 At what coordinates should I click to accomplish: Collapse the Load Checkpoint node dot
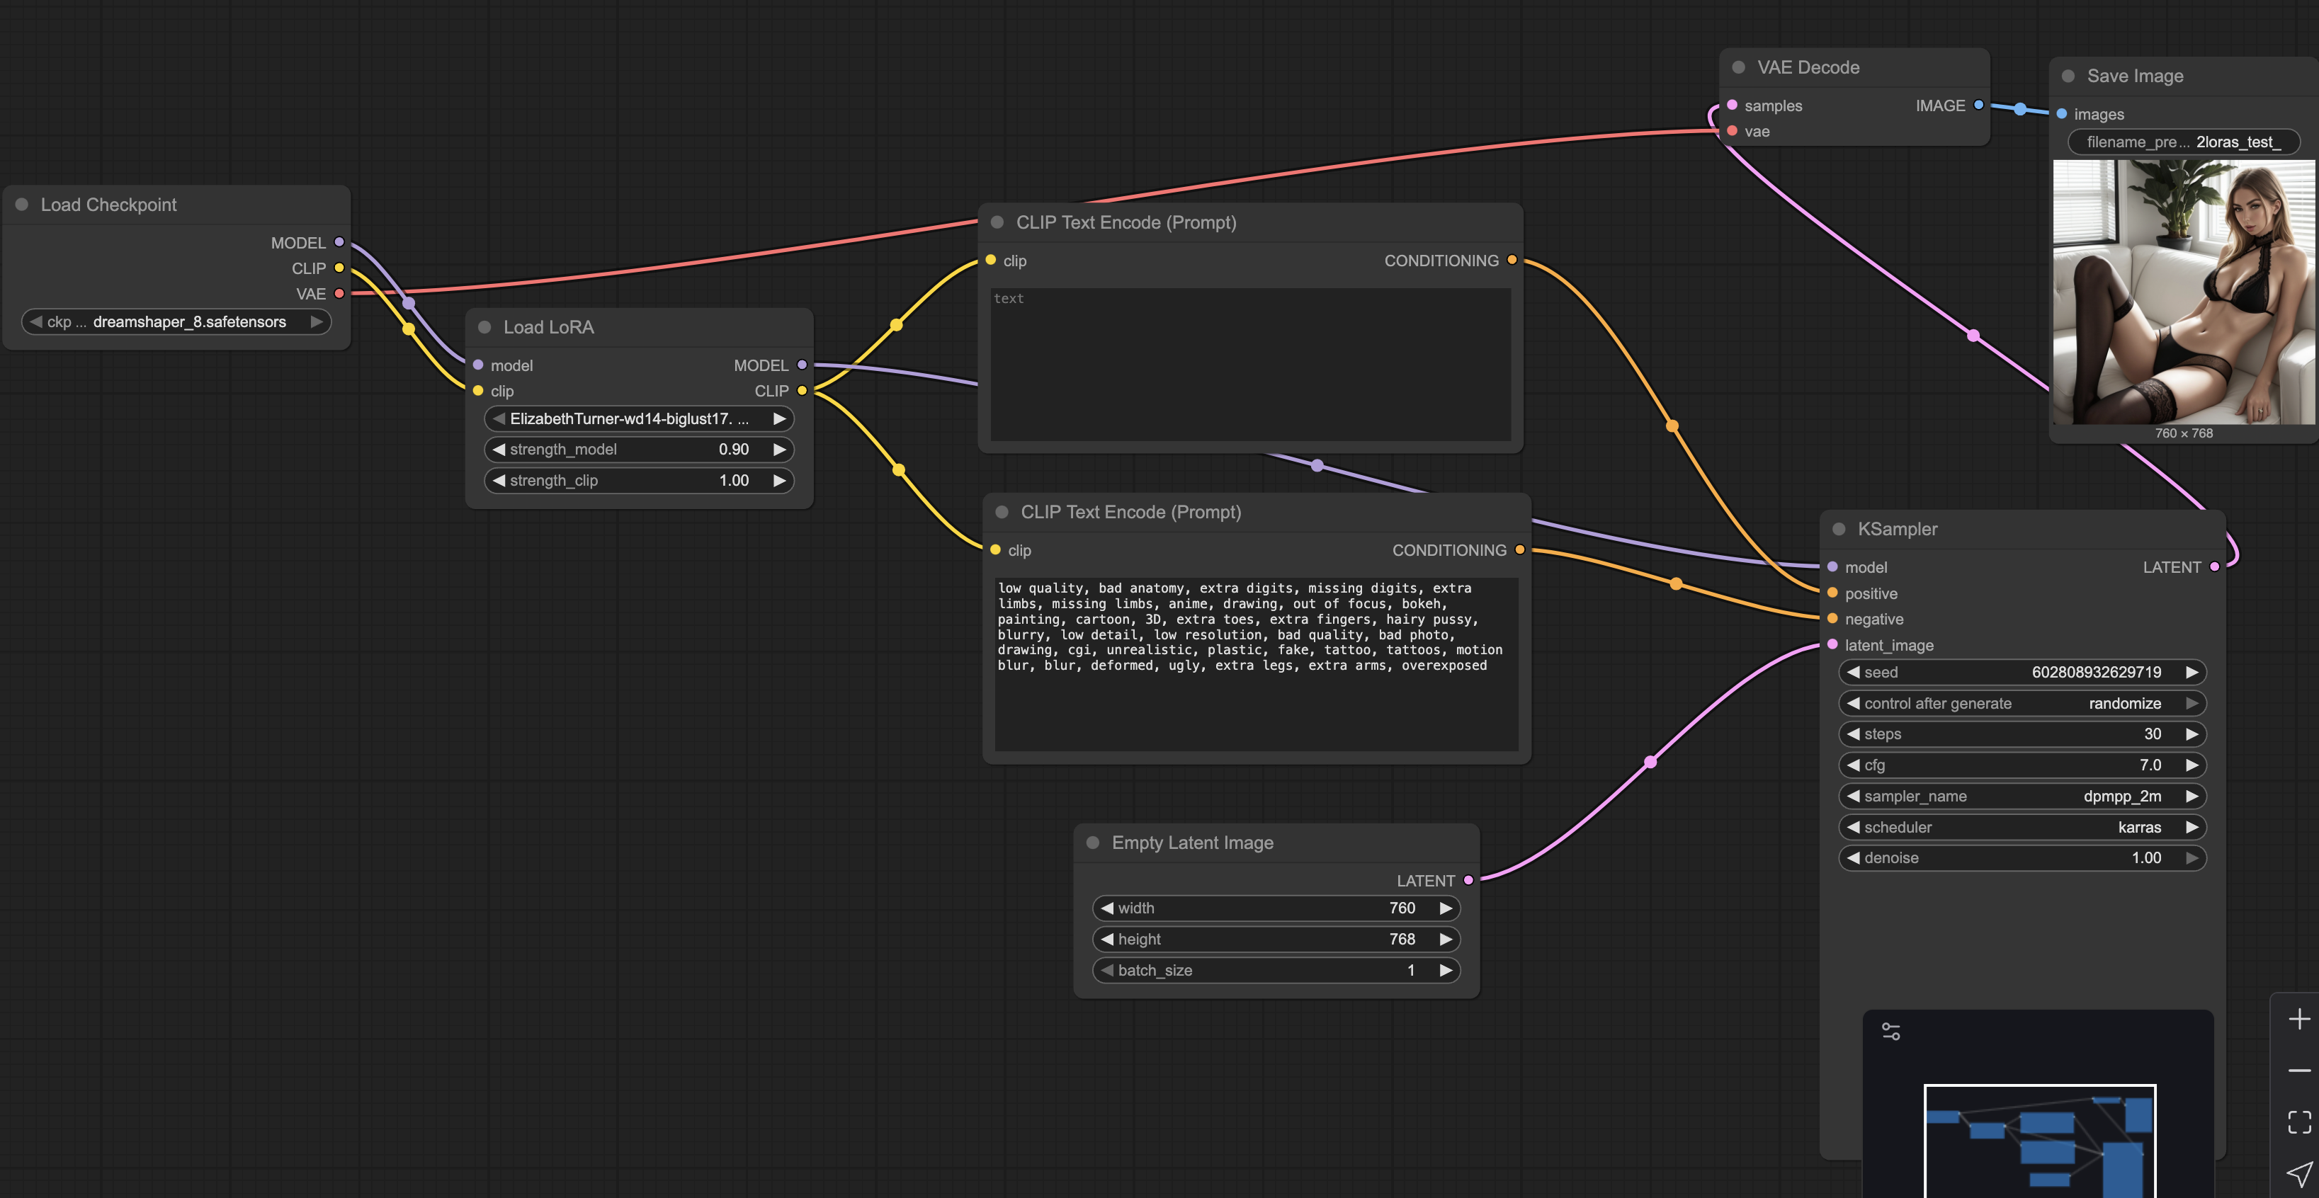(x=22, y=205)
